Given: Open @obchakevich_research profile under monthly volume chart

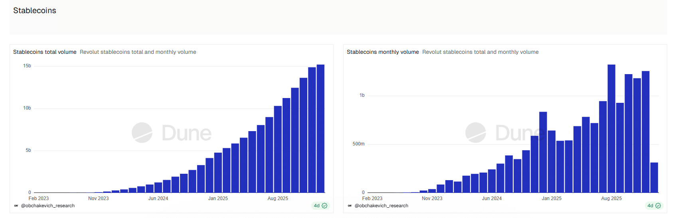Looking at the screenshot, I should (x=382, y=206).
